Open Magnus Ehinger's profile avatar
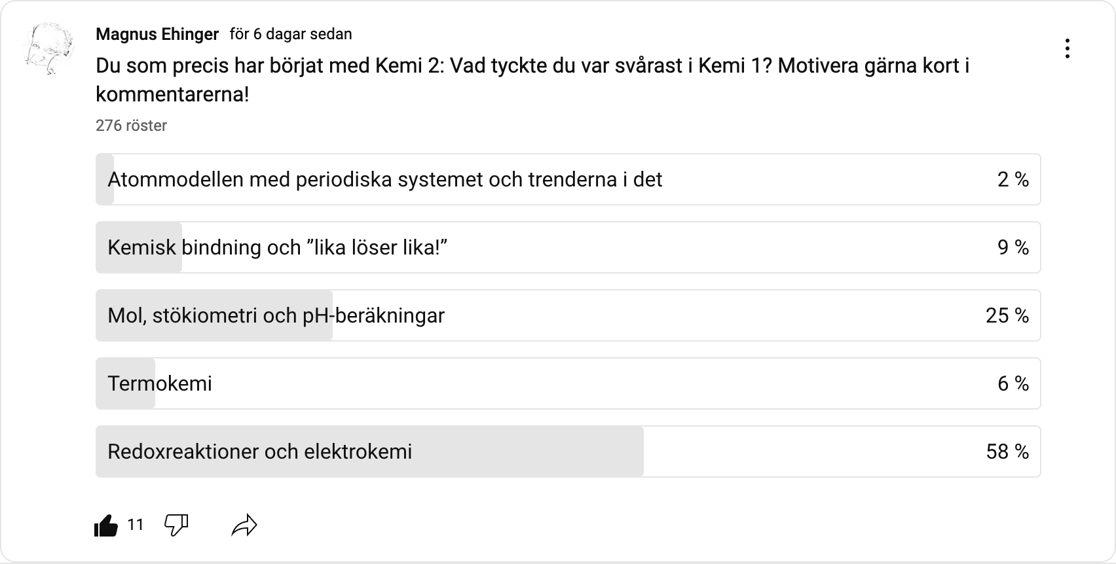This screenshot has width=1116, height=564. pos(49,48)
